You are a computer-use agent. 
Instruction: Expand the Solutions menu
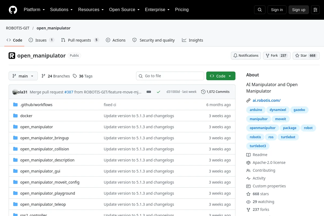point(61,10)
